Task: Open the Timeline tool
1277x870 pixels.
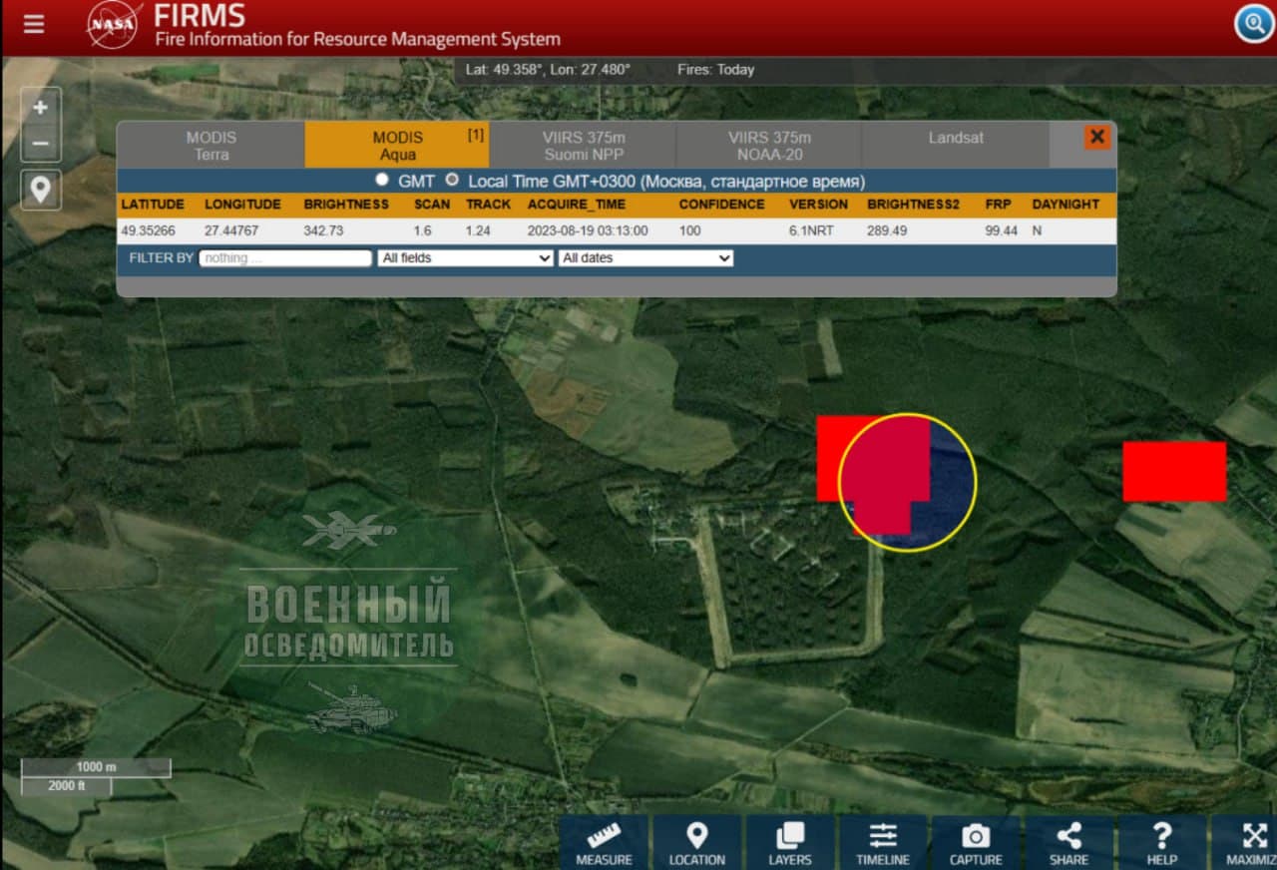Action: (x=883, y=843)
